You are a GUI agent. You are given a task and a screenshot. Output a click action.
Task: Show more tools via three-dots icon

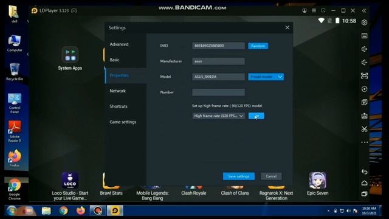364,142
